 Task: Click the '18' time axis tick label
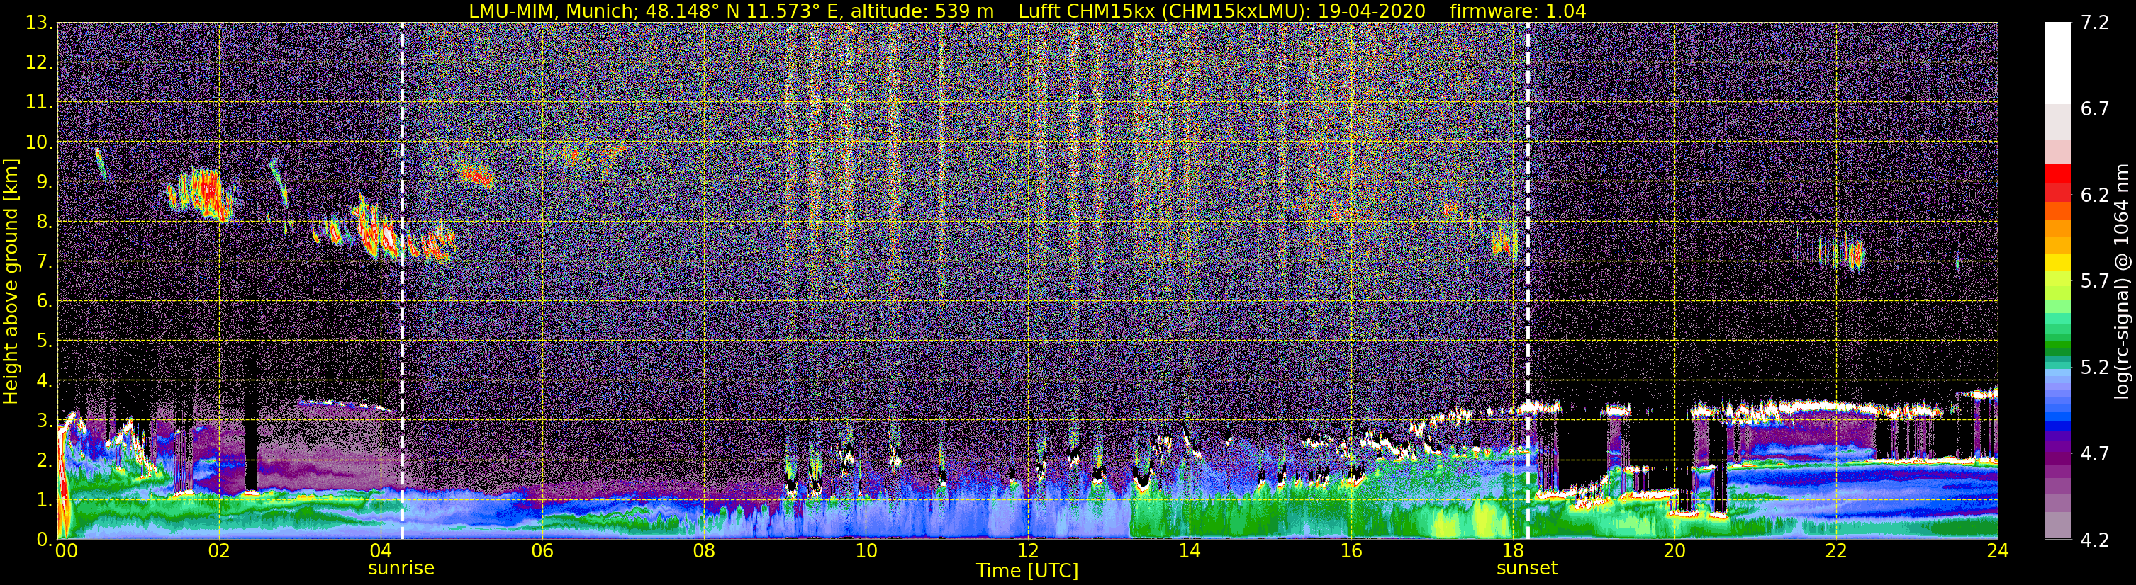coord(1512,551)
